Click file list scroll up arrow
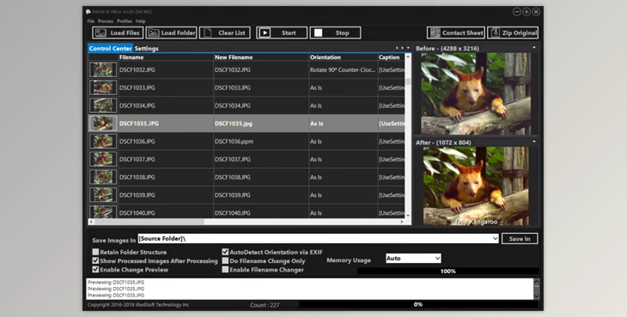 pos(408,57)
